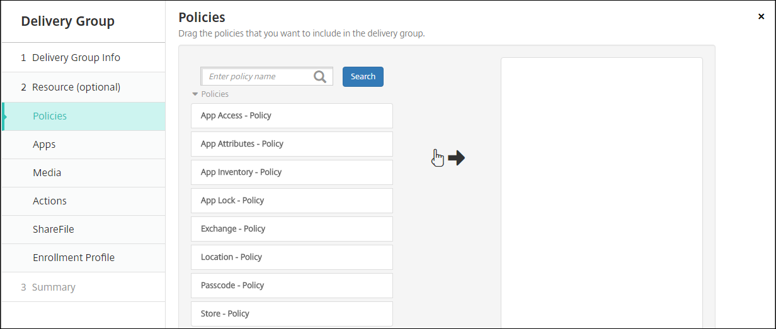The image size is (776, 329).
Task: Select ShareFile in the sidebar
Action: pos(54,229)
